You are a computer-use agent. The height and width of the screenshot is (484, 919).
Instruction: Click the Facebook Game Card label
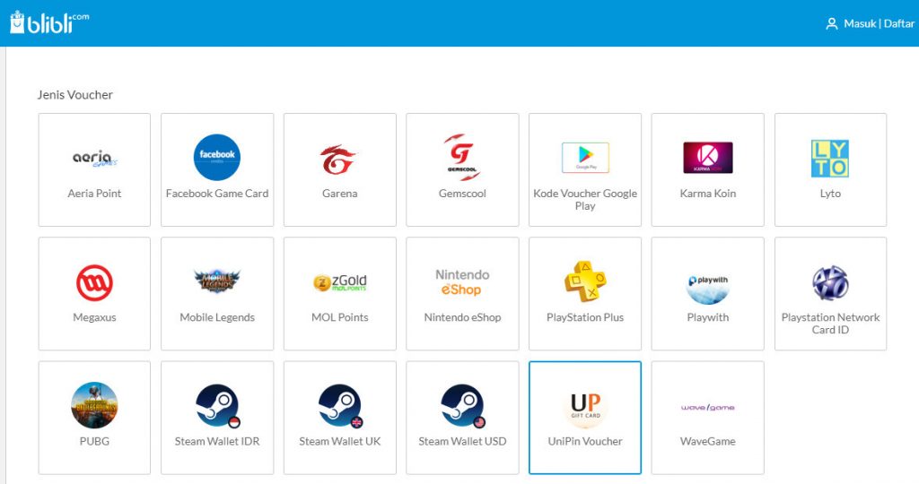coord(217,194)
